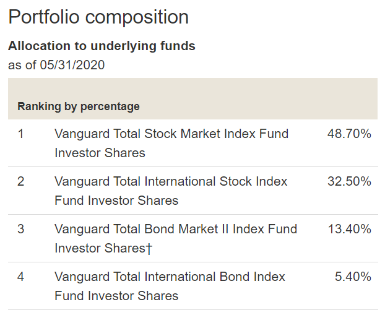Open Vanguard Total International Stock Index Fund
385x315 pixels.
[x=171, y=181]
